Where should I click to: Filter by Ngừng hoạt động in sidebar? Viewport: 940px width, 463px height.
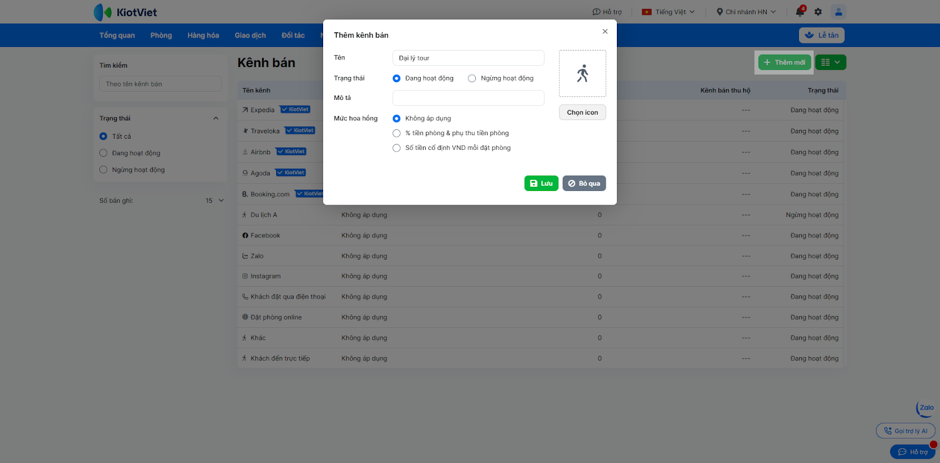click(103, 170)
